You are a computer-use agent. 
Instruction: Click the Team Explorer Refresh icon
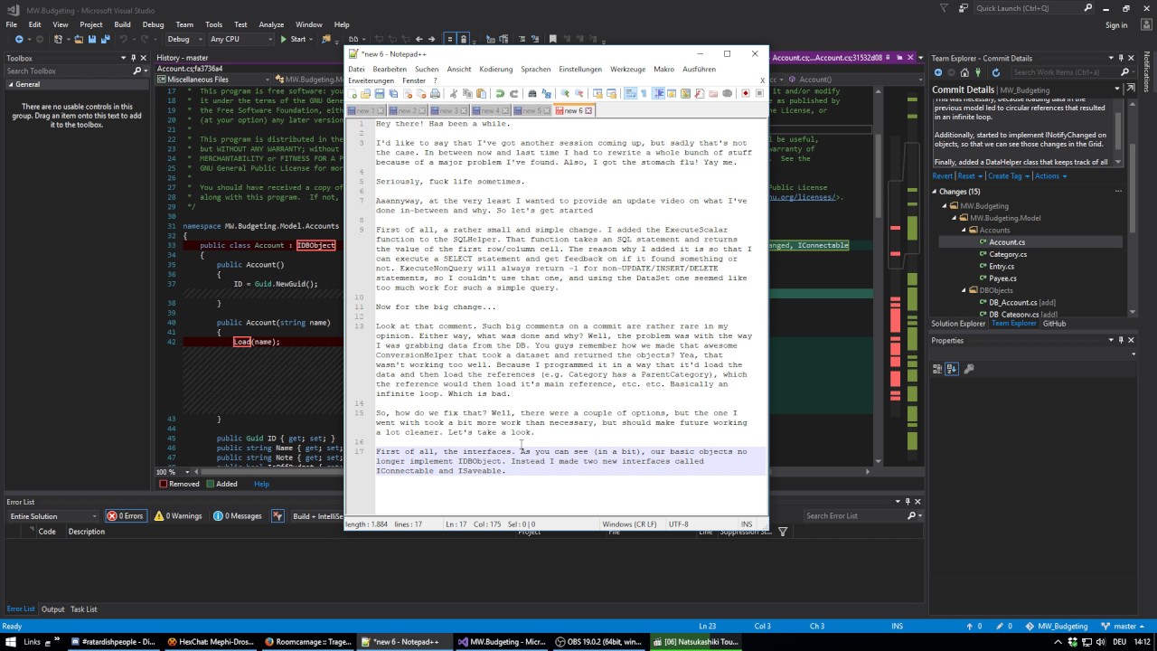[995, 72]
